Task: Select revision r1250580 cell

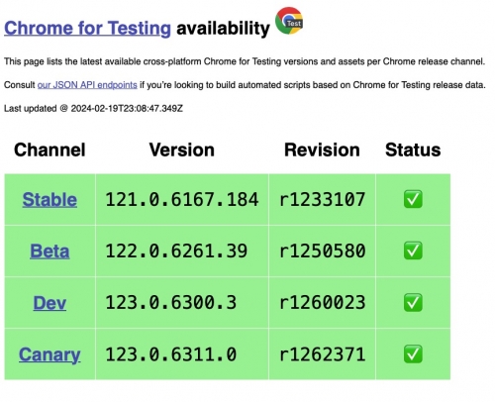Action: tap(322, 251)
